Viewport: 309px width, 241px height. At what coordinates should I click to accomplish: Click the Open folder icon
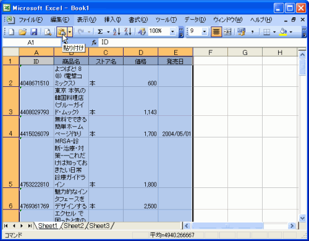(x=23, y=32)
